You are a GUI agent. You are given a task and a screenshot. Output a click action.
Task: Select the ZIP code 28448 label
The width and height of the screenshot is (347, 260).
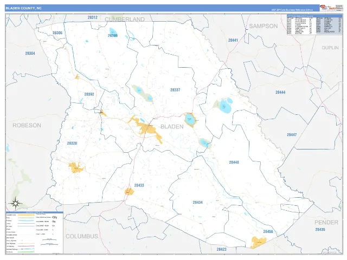[234, 162]
